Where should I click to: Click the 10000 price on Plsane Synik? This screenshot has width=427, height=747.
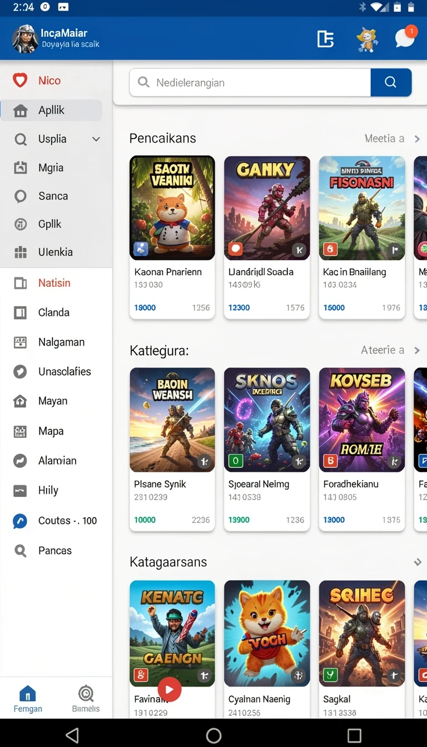click(x=145, y=520)
